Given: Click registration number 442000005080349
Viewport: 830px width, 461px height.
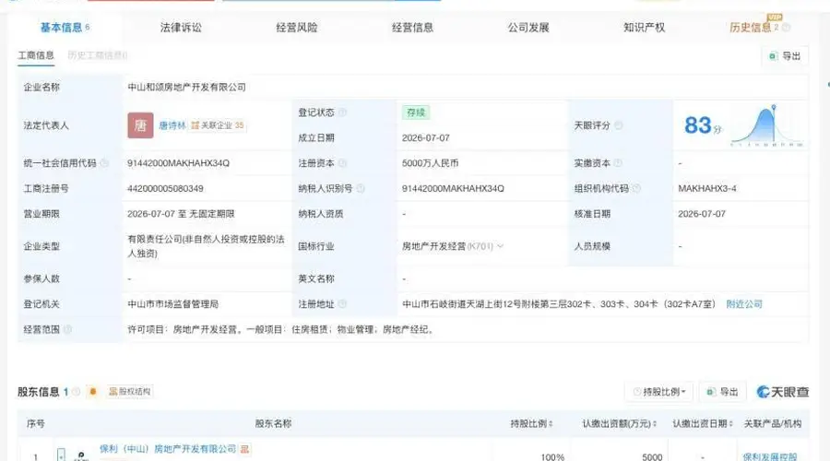Looking at the screenshot, I should tap(165, 188).
